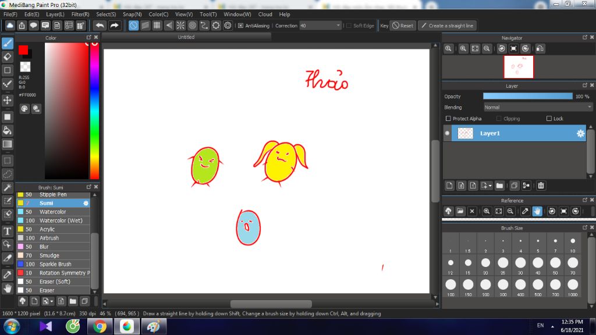Zoom in the Navigator
The image size is (596, 335).
[x=463, y=48]
